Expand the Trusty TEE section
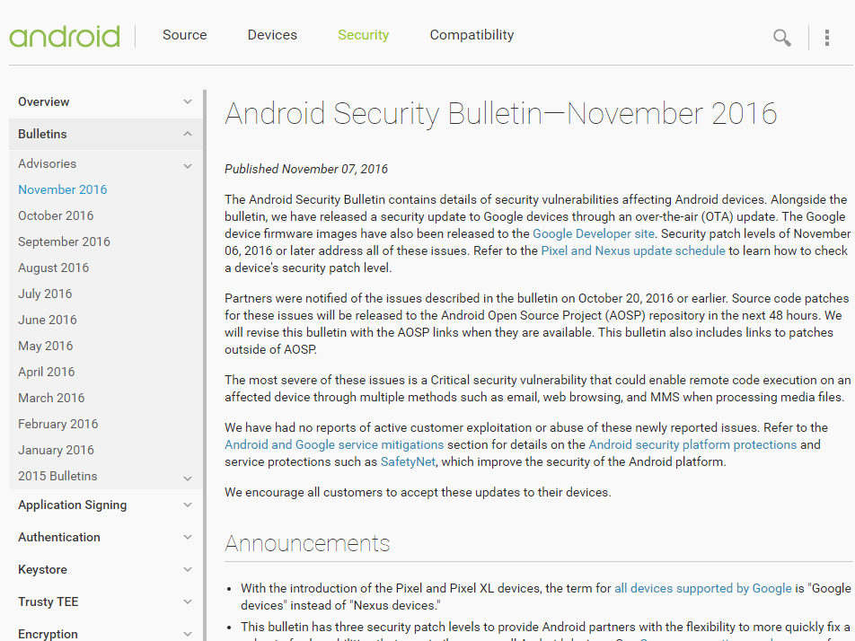This screenshot has height=641, width=855. coord(188,602)
